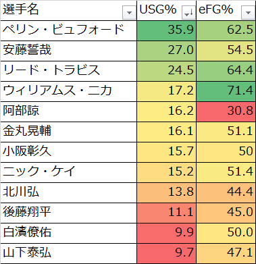Click the red 9.9 USG% cell
The height and width of the screenshot is (264, 256).
tap(166, 233)
